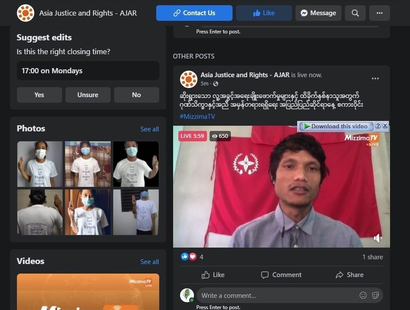Open the post's three-dot options menu
This screenshot has height=310, width=410.
[375, 78]
